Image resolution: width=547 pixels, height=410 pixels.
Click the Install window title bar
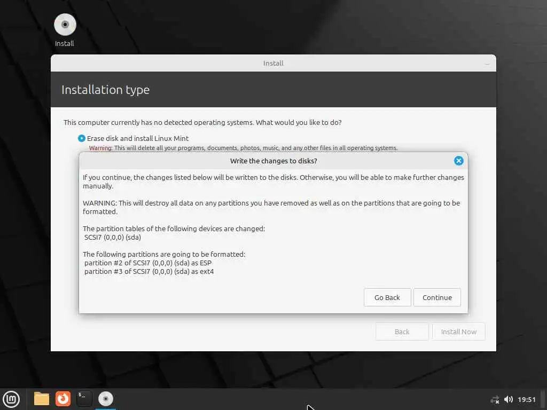pyautogui.click(x=273, y=63)
